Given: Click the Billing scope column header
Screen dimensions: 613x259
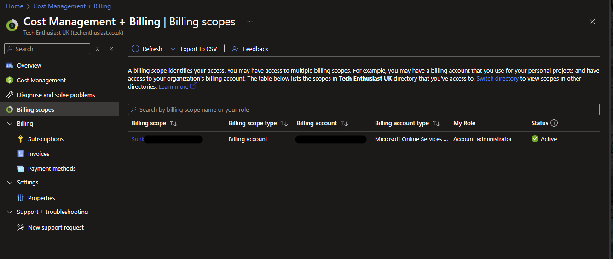Looking at the screenshot, I should pos(149,123).
